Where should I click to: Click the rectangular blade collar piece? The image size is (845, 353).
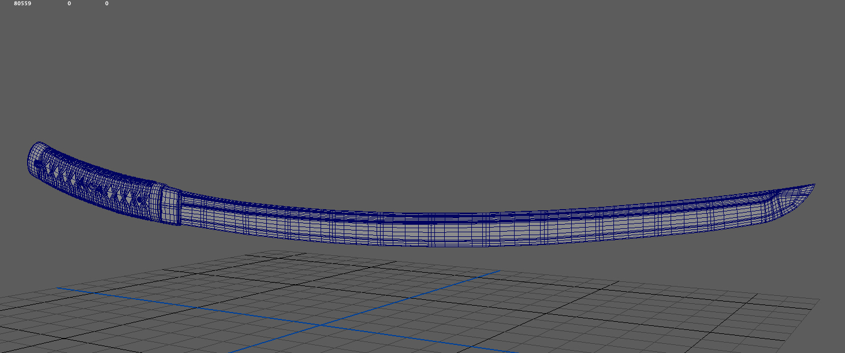pos(171,205)
